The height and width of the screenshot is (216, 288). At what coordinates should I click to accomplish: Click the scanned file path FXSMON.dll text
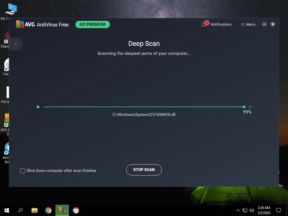point(144,114)
